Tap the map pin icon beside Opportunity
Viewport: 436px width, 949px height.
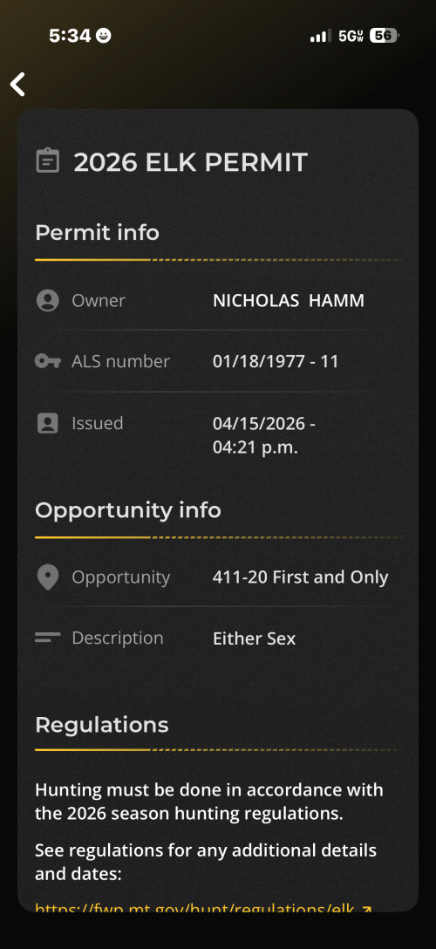48,577
